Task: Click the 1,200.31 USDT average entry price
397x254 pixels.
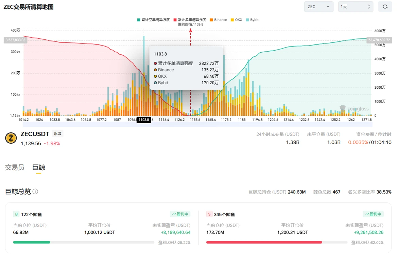Action: pos(293,232)
